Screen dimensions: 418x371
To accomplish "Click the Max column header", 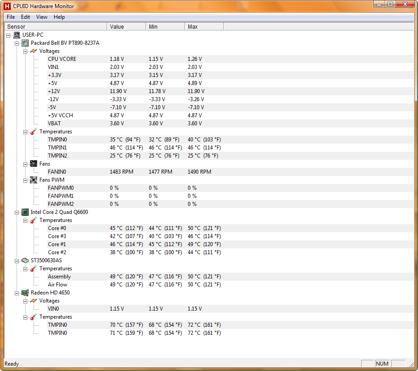I will tap(204, 27).
